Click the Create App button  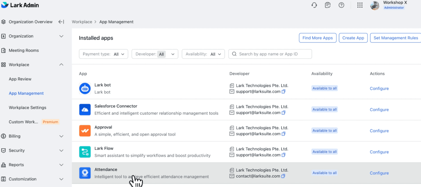click(x=353, y=38)
